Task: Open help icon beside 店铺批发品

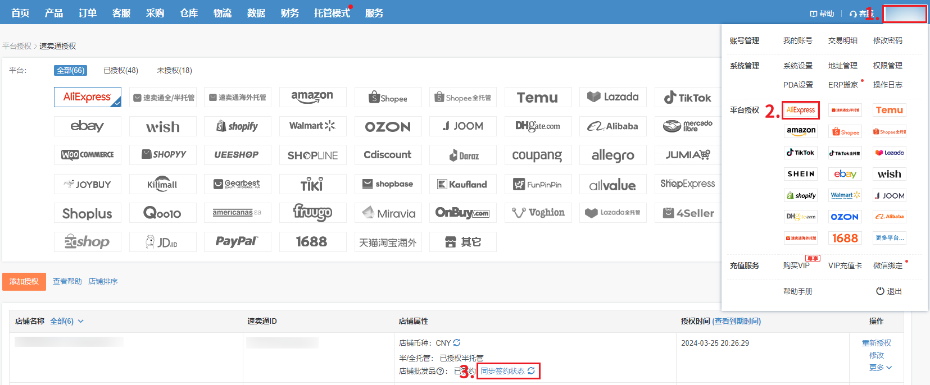Action: pyautogui.click(x=440, y=371)
